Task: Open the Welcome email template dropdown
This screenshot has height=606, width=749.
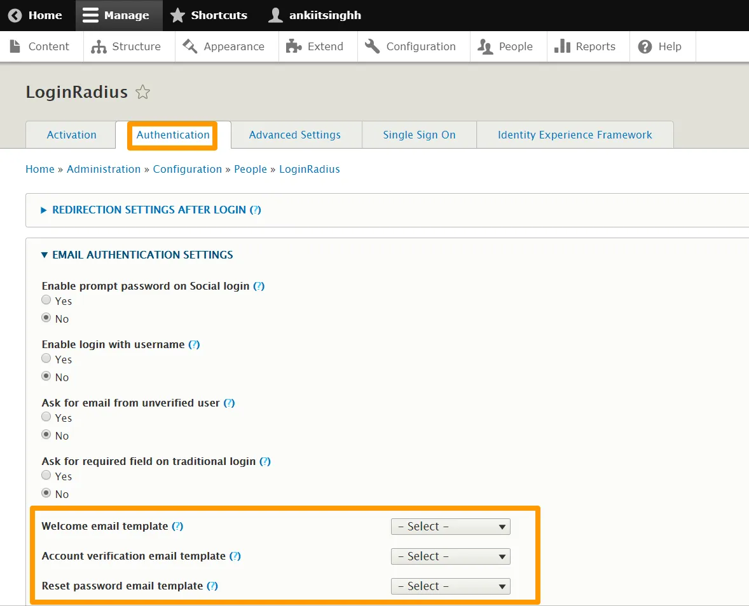Action: (x=450, y=527)
